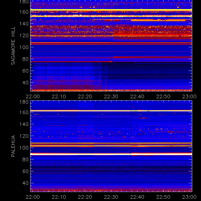Select 22:00 time label under Sagamore Hill plot
Image resolution: width=201 pixels, height=201 pixels.
coord(33,96)
